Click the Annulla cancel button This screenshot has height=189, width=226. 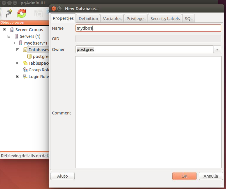click(x=211, y=176)
